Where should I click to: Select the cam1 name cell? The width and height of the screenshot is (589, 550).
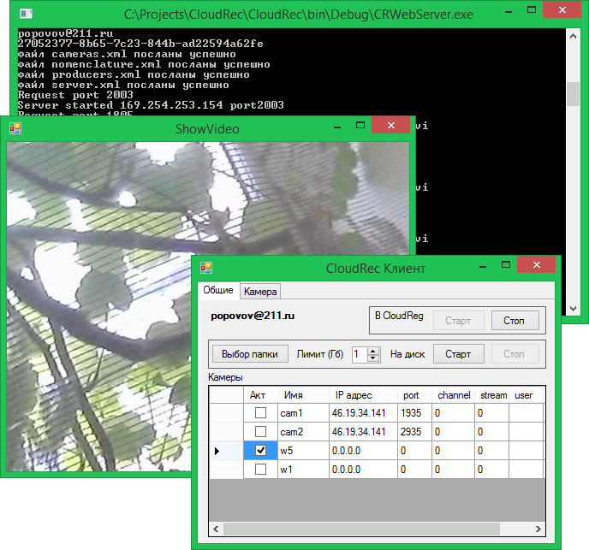(x=304, y=413)
